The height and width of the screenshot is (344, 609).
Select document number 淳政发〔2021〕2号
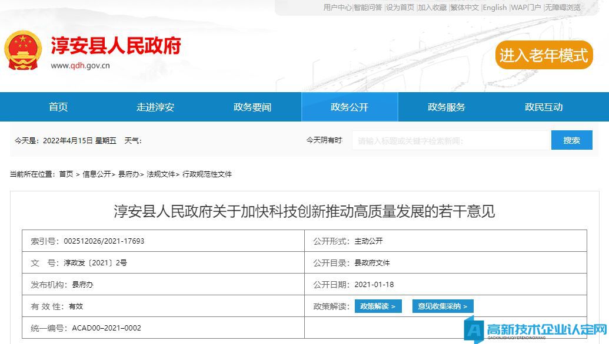coord(95,262)
